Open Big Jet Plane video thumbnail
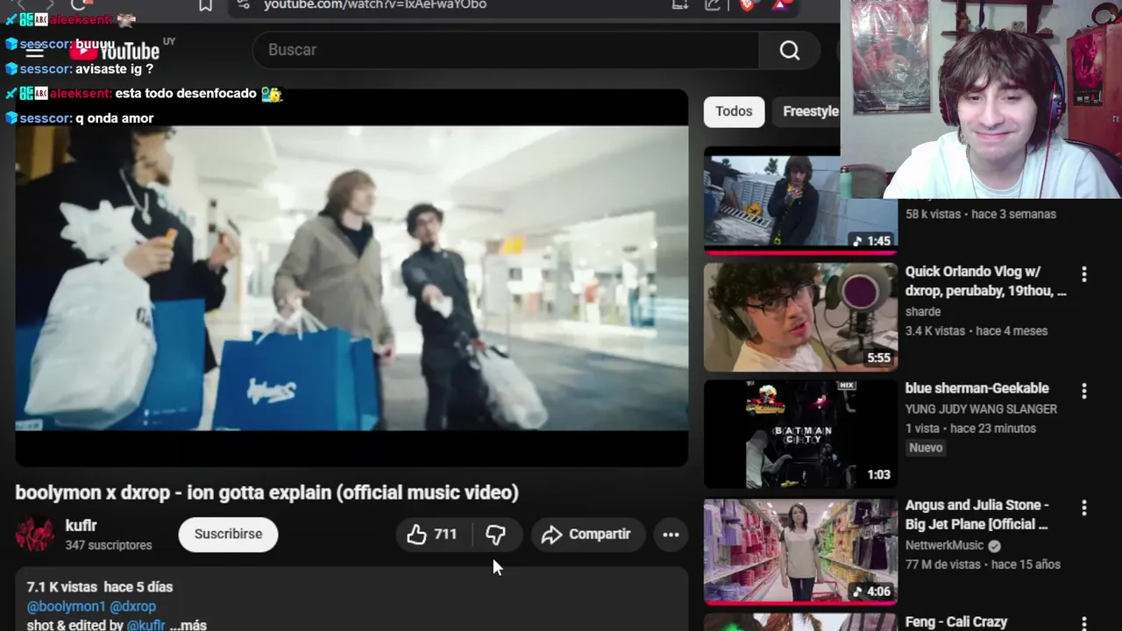Screen dimensions: 1122x631 (800, 550)
